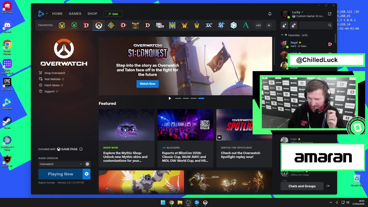
Task: Click Windows Start button on taskbar
Action: [163, 202]
